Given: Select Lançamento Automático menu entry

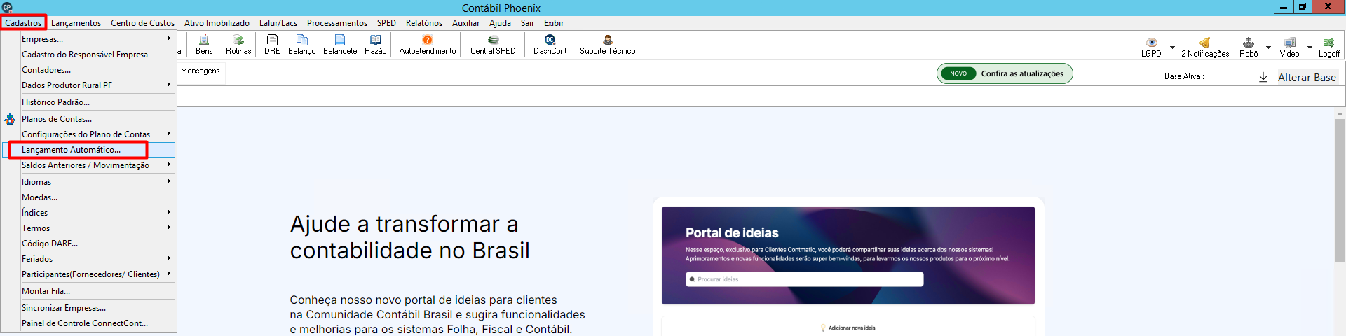Looking at the screenshot, I should click(x=89, y=150).
